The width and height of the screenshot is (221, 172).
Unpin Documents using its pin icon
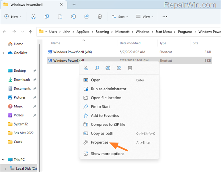[x=35, y=89]
